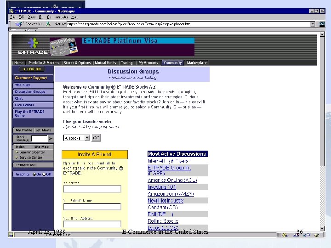Screen dimensions: 331x248
Task: Open The Buzz sidebar item
Action: pos(33,85)
